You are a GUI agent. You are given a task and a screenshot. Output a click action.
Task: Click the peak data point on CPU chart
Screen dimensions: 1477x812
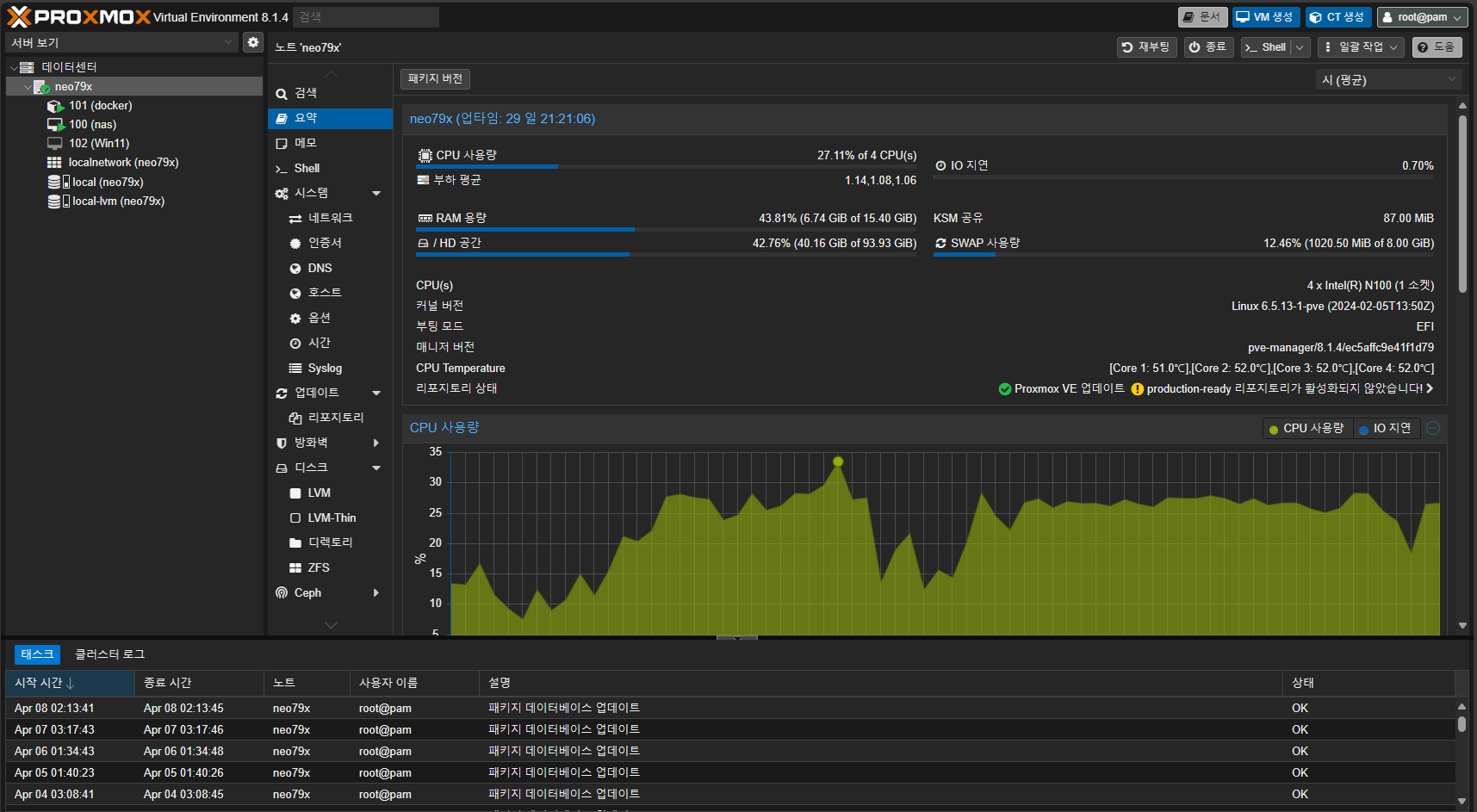838,462
